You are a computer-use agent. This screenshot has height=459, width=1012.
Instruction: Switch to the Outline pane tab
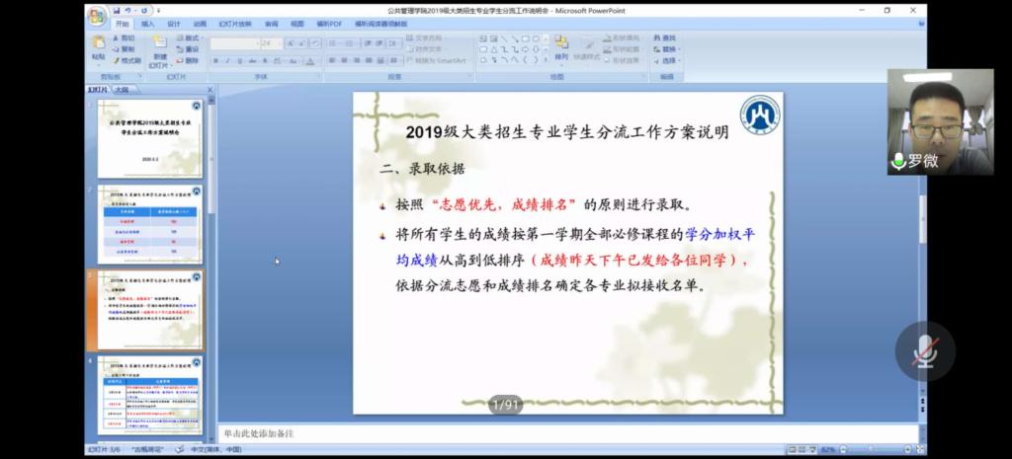pos(122,89)
